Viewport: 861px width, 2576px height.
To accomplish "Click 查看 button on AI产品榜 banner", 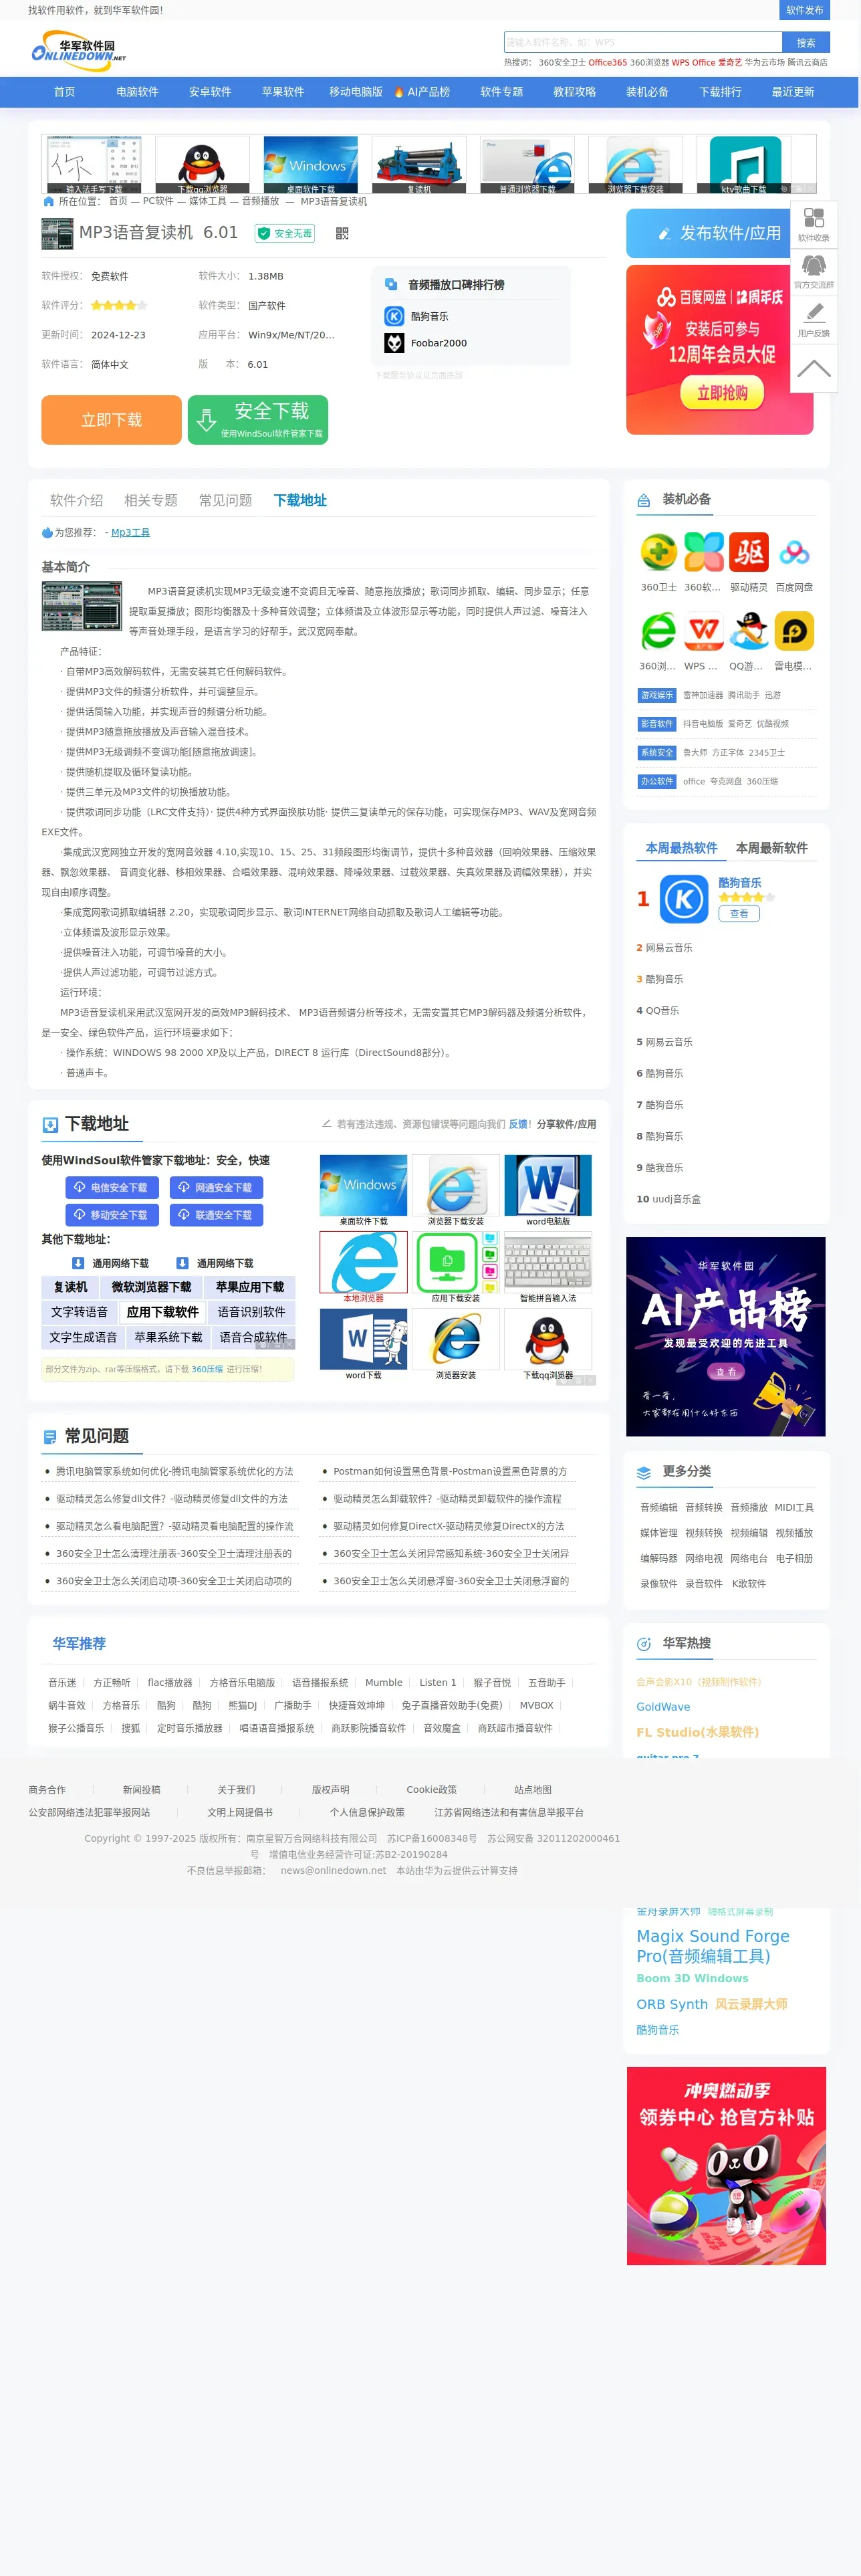I will [x=726, y=1372].
